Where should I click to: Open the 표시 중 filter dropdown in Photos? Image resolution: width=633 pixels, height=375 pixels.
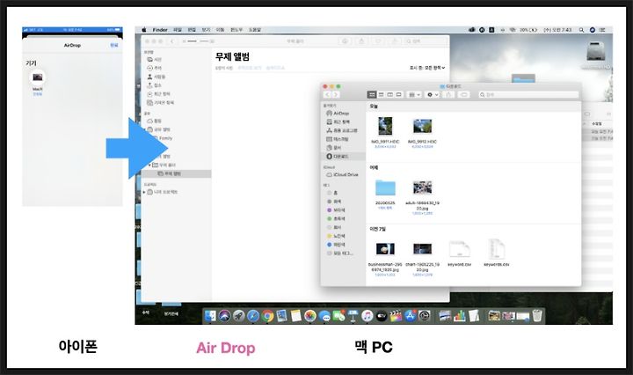tap(427, 68)
